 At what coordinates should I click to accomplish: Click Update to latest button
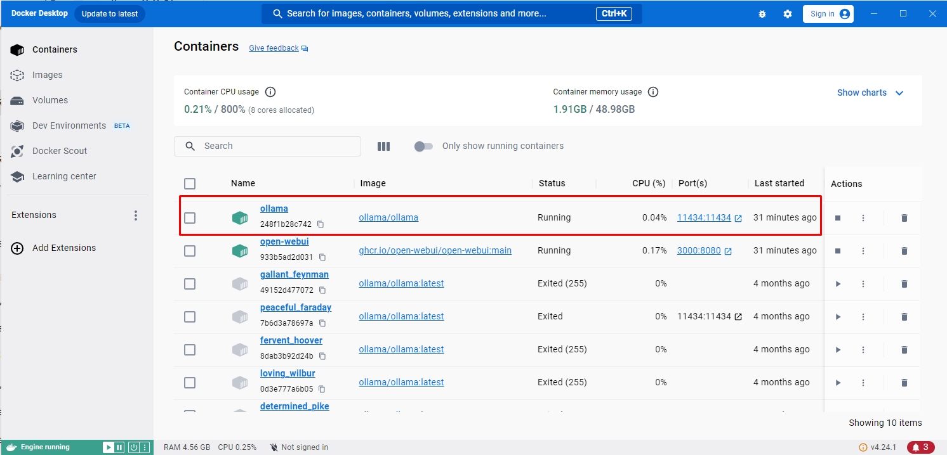[x=110, y=14]
